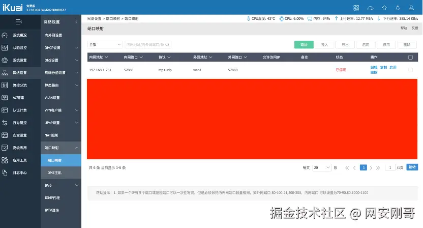Click the 系统设置 gear icon

click(5, 60)
